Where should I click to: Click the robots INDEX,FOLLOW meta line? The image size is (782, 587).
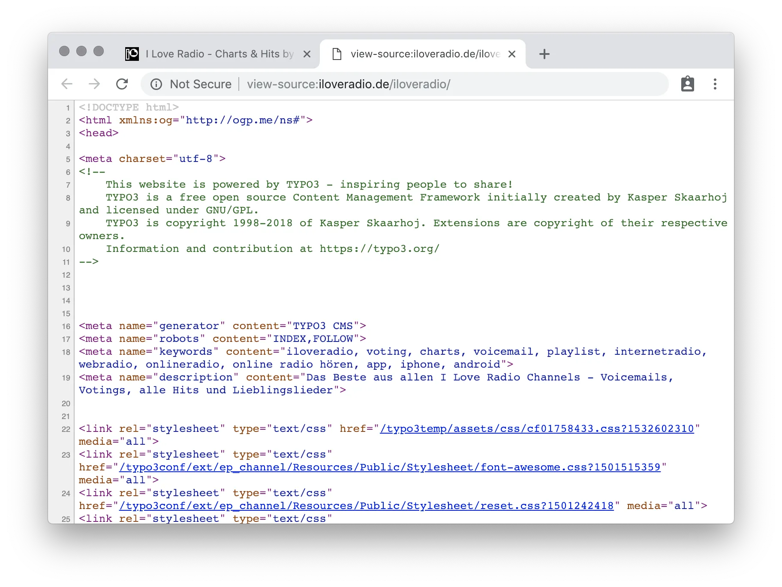223,338
